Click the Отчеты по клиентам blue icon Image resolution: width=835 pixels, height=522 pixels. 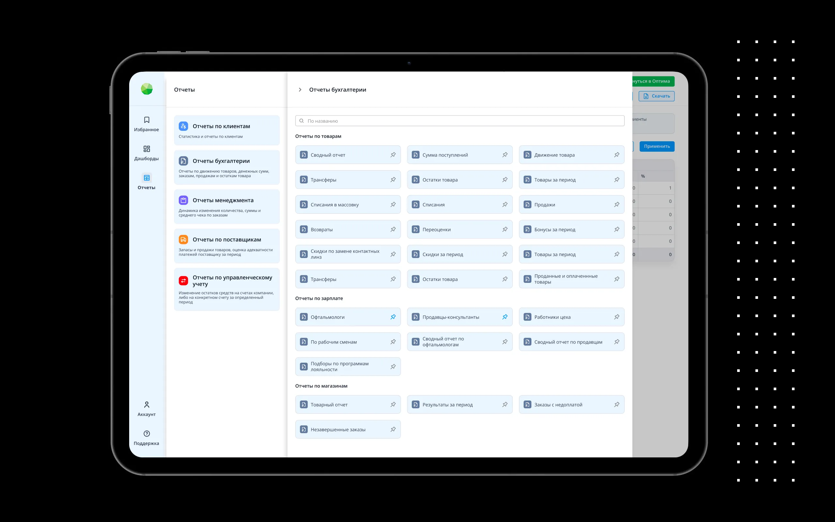(x=183, y=126)
